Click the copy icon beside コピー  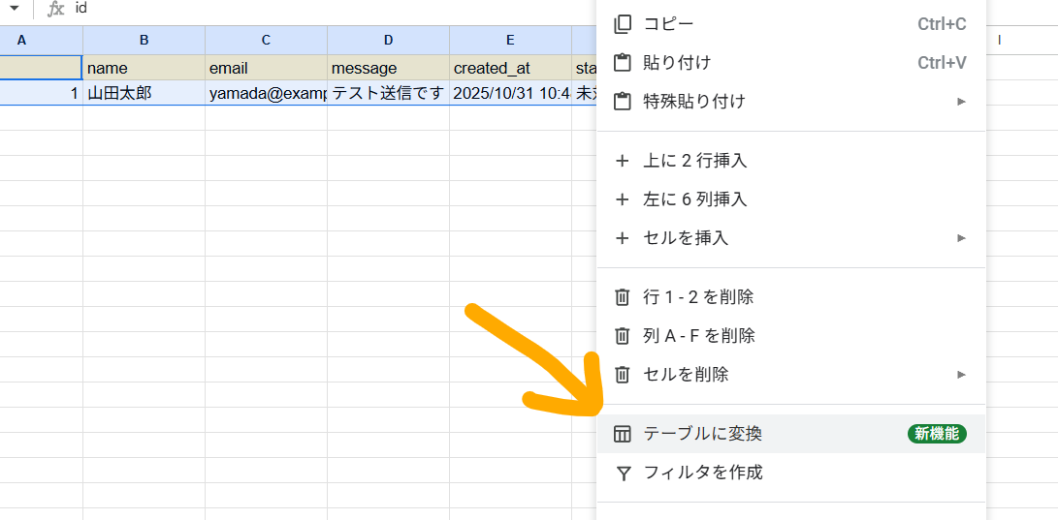click(623, 24)
